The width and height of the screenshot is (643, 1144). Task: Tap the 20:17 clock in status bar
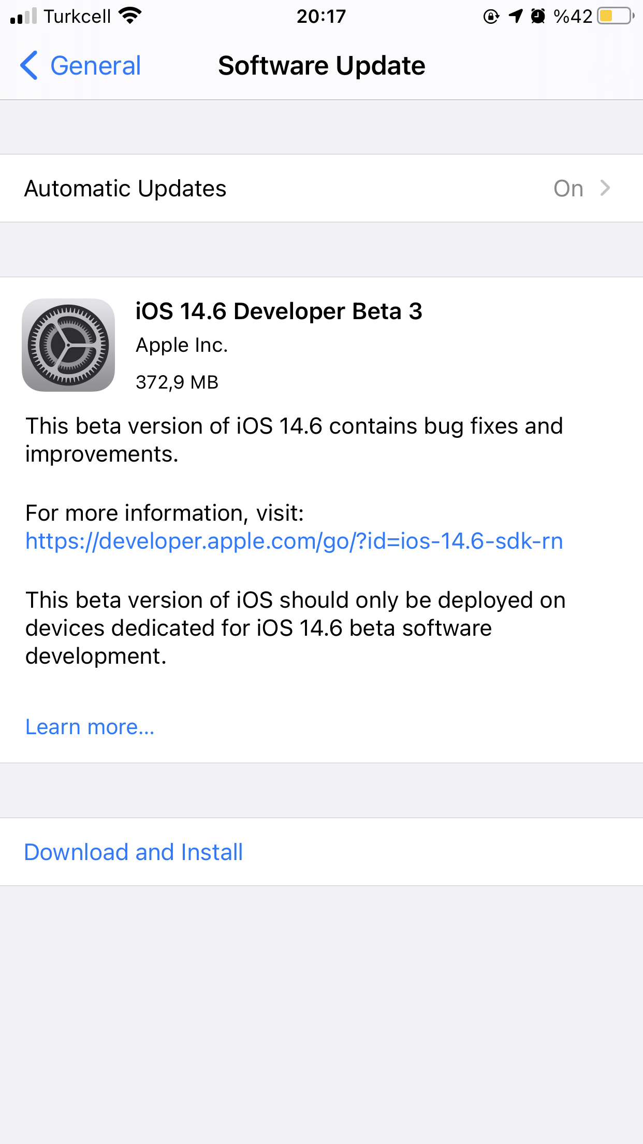tap(321, 17)
